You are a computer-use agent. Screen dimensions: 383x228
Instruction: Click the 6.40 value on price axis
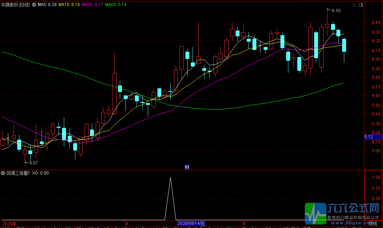tap(376, 23)
